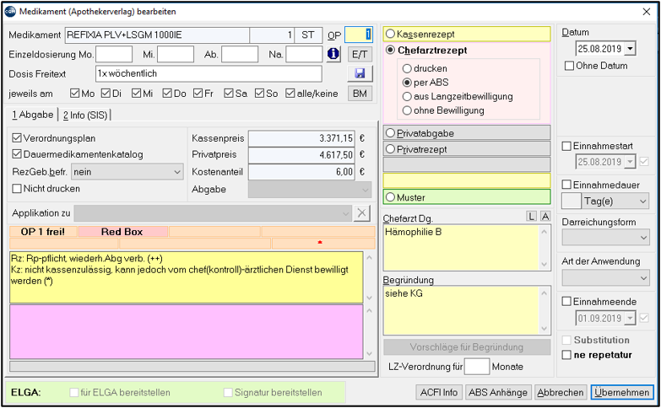Click the ACFI Info button
Viewport: 661px width, 408px height.
[439, 393]
